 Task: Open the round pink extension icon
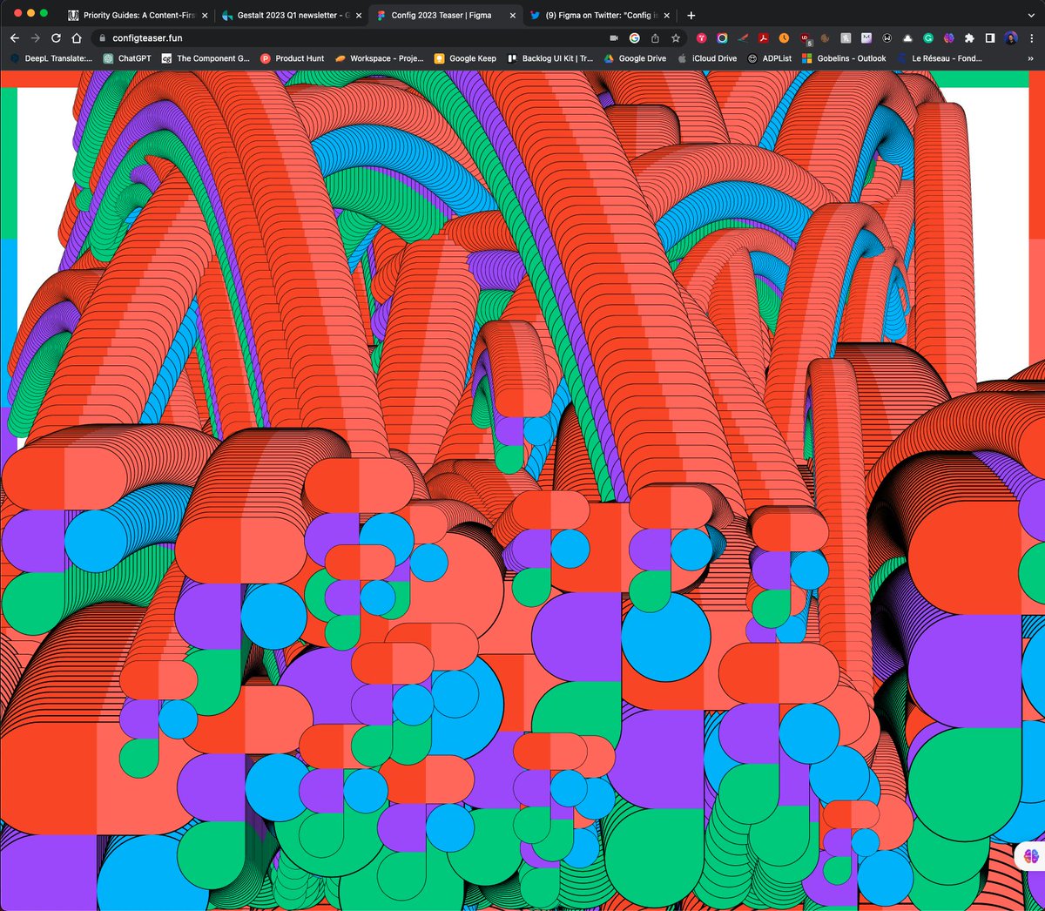tap(701, 38)
